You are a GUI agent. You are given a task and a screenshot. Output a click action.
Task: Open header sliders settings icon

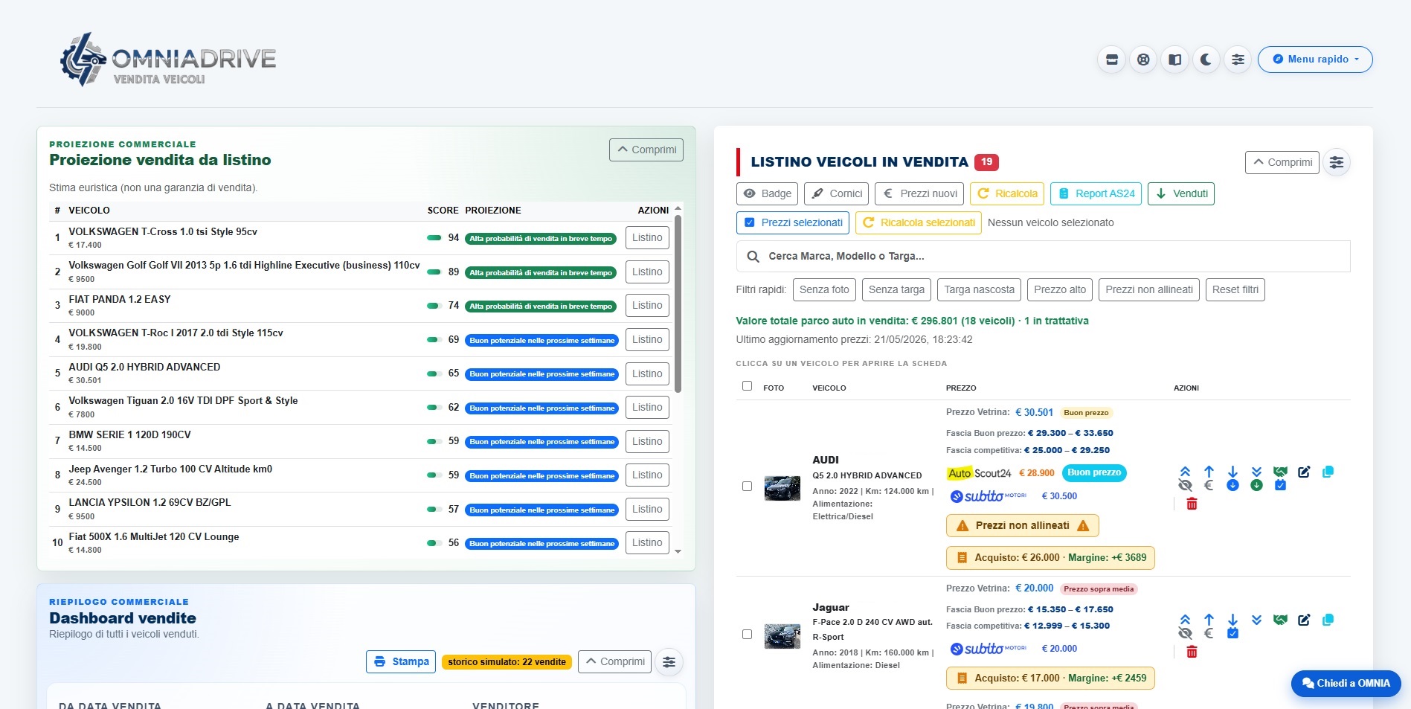point(1238,60)
